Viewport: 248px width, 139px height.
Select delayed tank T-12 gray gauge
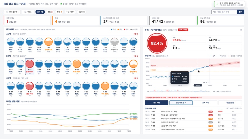tap(114, 42)
